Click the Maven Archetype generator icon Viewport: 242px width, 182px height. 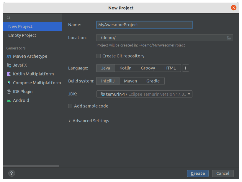click(x=9, y=56)
